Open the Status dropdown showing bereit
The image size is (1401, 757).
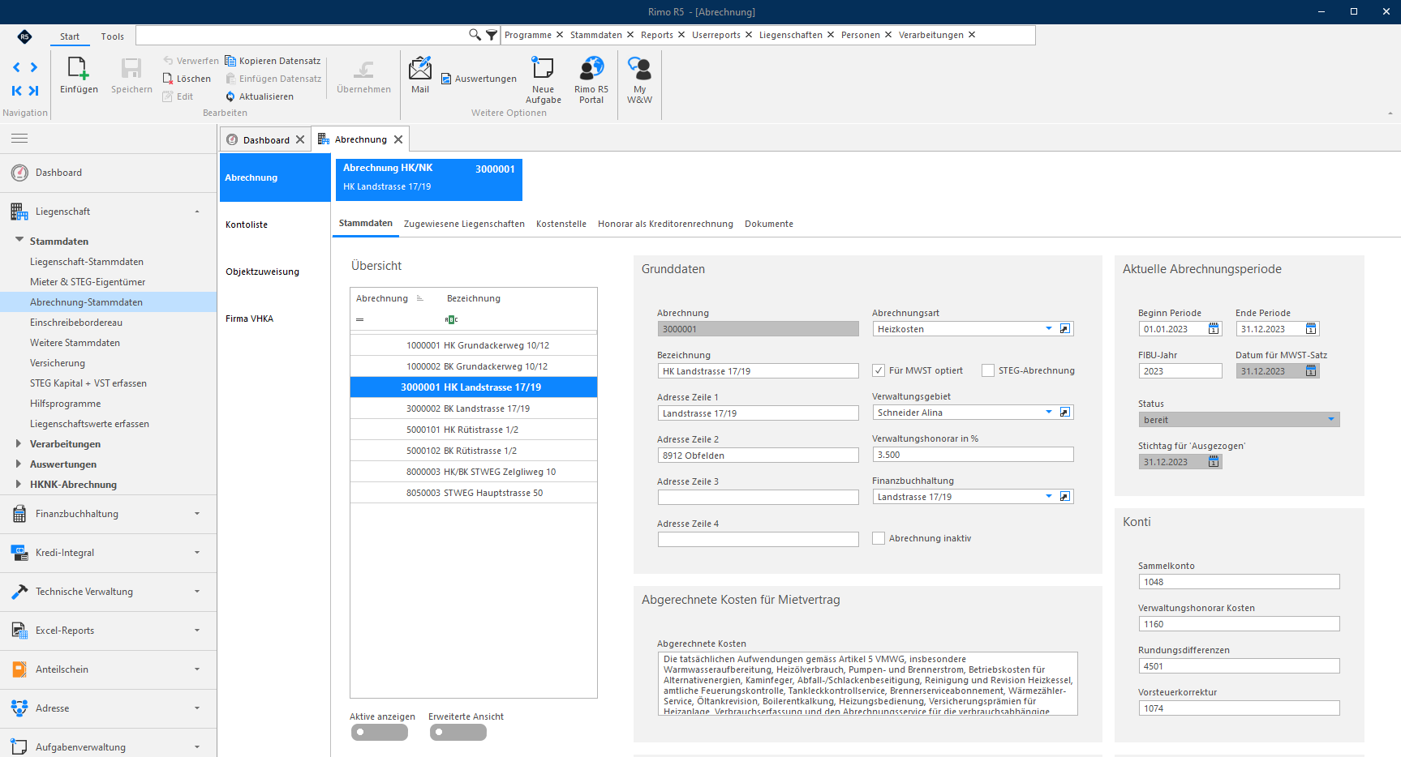click(1331, 420)
